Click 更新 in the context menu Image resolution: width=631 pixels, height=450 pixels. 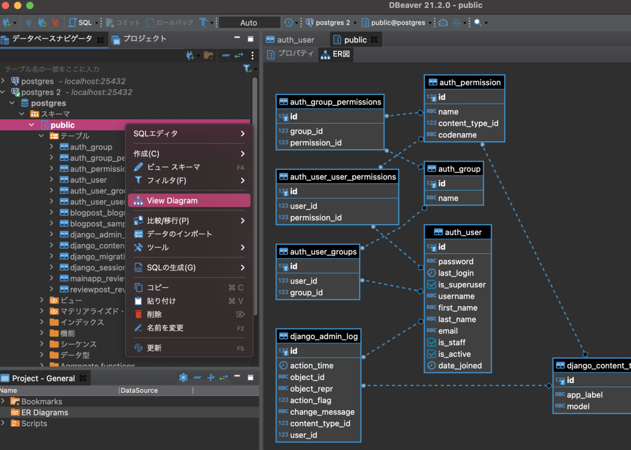tap(189, 348)
